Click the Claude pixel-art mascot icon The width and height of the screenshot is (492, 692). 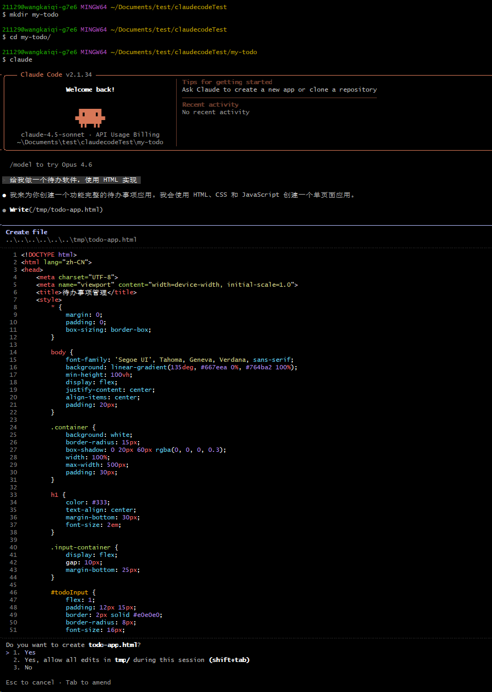tap(90, 116)
